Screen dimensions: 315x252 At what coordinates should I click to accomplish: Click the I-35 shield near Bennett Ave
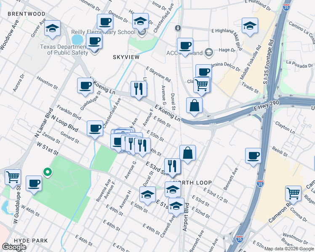click(260, 183)
